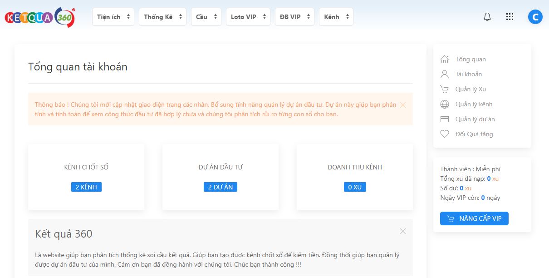Open the Loto VIP dropdown

pos(248,17)
